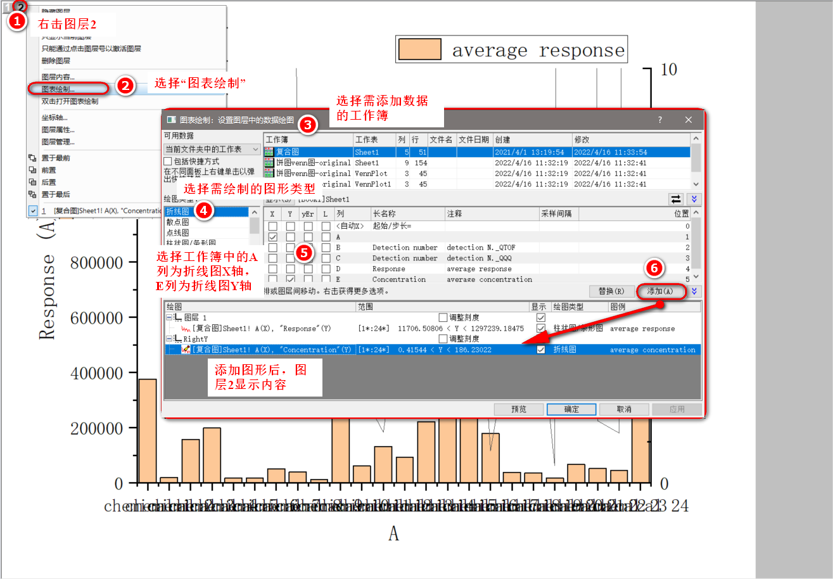This screenshot has width=833, height=579.
Task: Click the 采样间隔 column header
Action: [559, 214]
